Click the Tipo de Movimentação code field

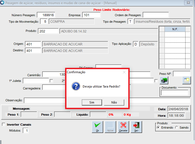pos(44,22)
